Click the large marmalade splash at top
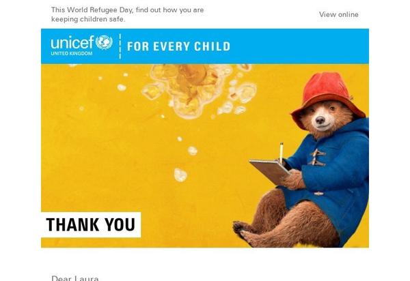Image resolution: width=410 pixels, height=281 pixels. (199, 90)
